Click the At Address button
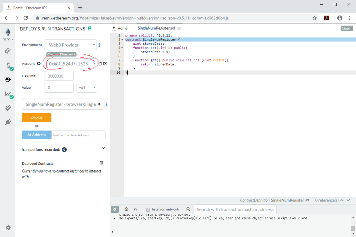 tap(36, 135)
